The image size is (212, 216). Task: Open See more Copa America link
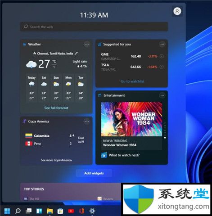56,160
